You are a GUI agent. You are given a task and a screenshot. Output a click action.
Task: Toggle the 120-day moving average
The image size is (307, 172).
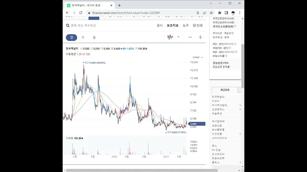pyautogui.click(x=88, y=54)
